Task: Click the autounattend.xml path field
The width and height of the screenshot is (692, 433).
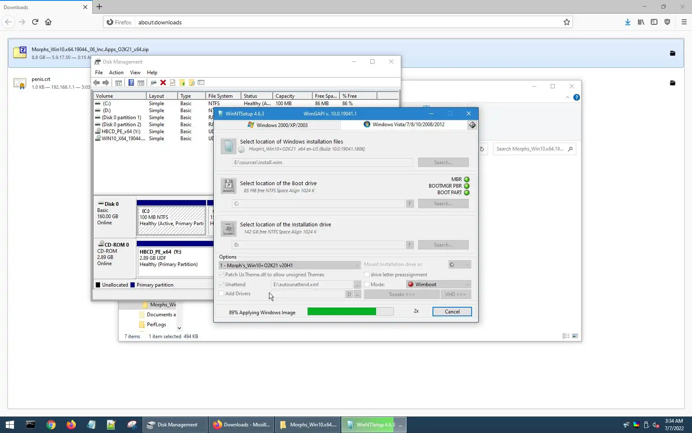Action: click(x=312, y=285)
